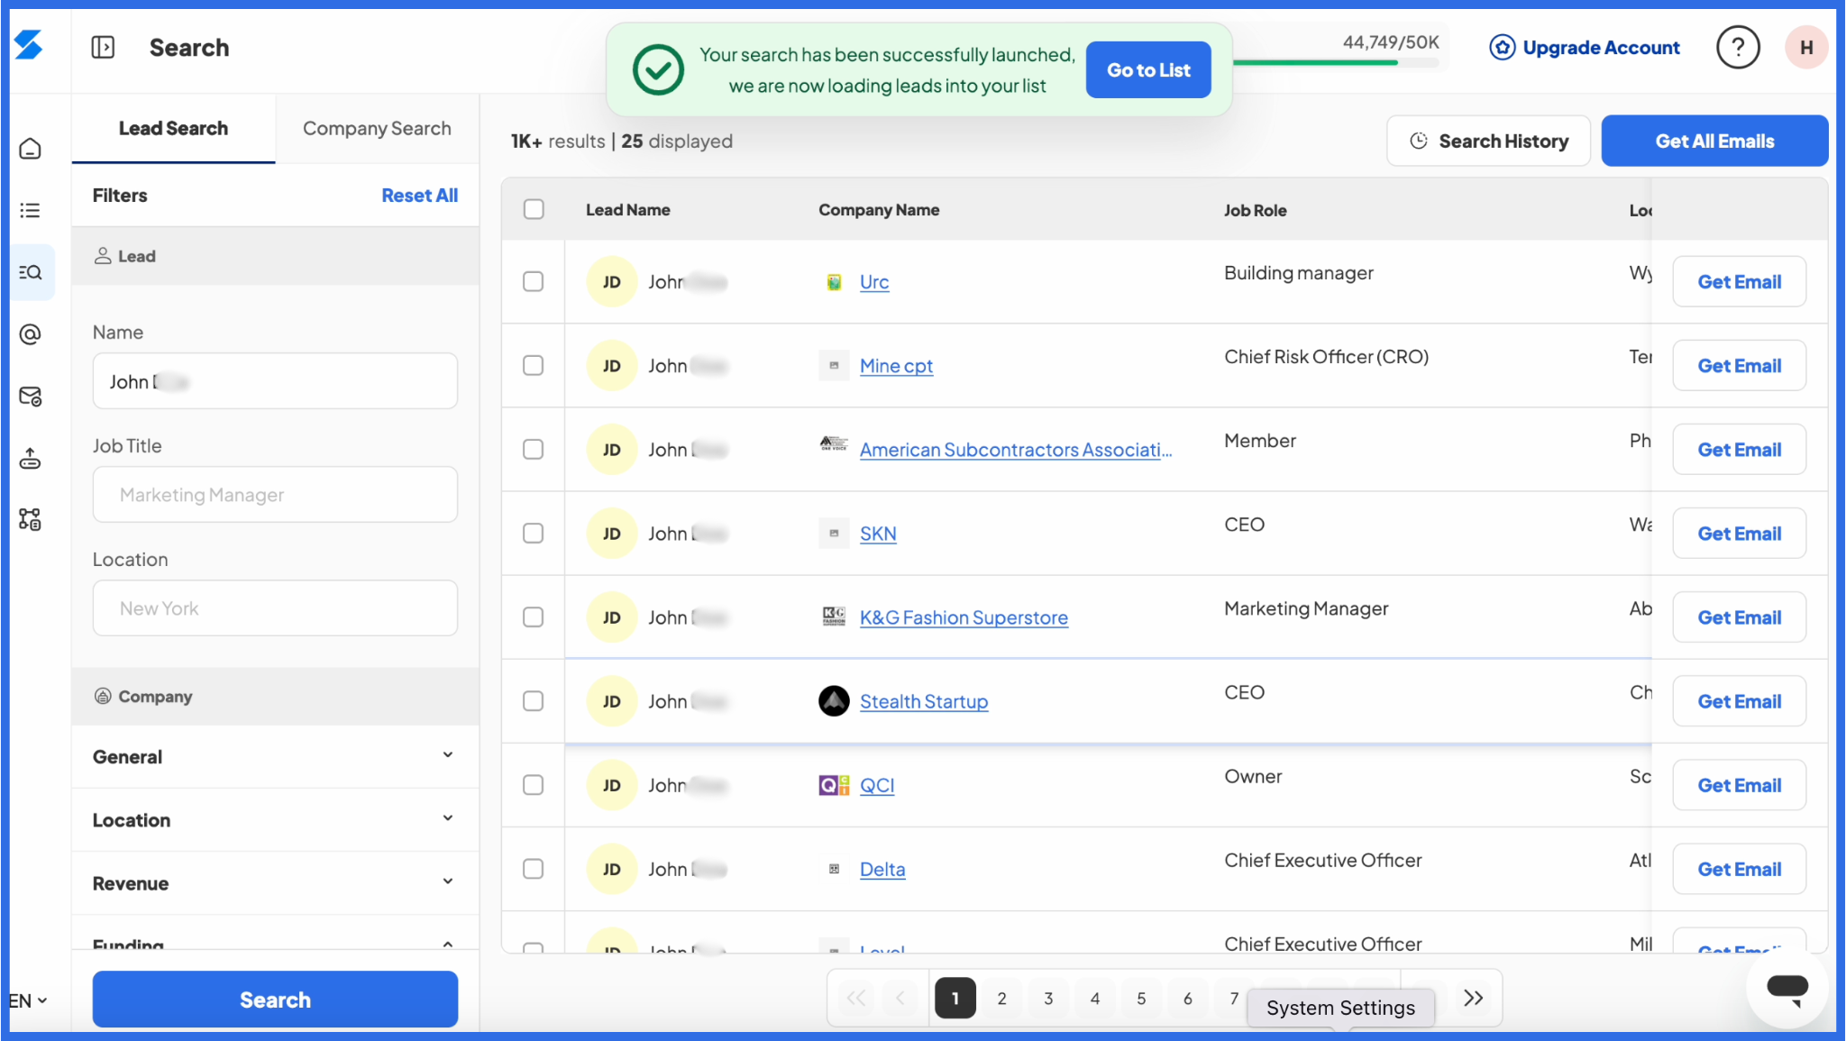Get Email for K&G Fashion Superstore lead

tap(1739, 616)
